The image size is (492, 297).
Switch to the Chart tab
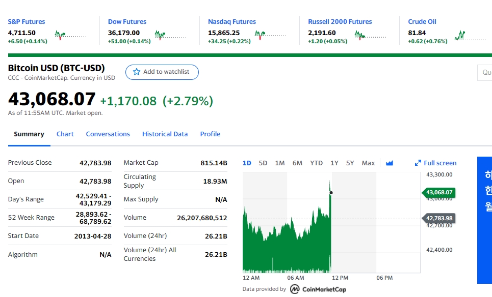tap(65, 134)
